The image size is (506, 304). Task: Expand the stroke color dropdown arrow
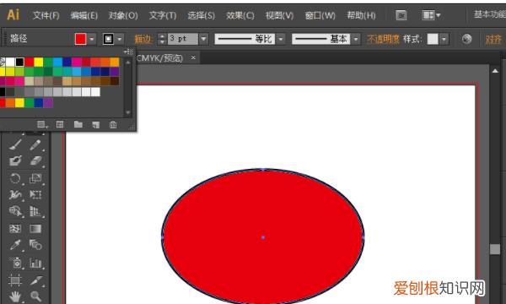coord(120,39)
